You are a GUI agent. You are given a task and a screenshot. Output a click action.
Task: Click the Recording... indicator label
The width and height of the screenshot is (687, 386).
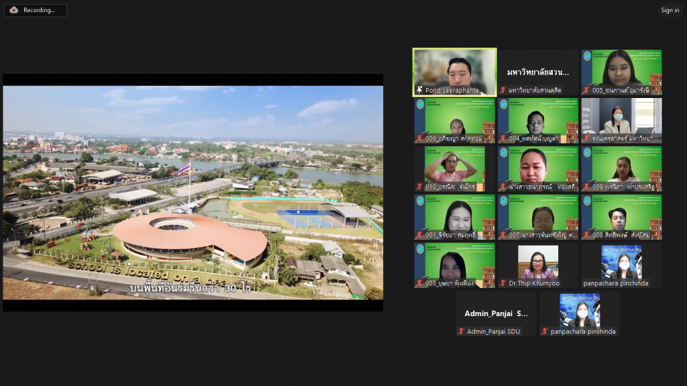tap(40, 10)
